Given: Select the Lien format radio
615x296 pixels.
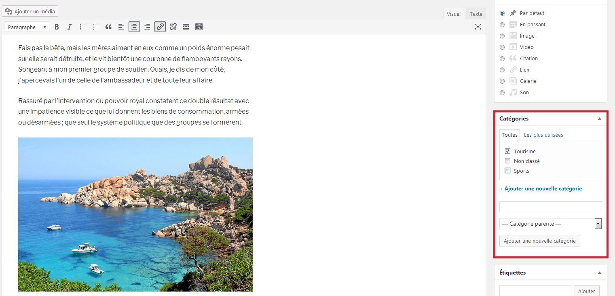Looking at the screenshot, I should click(x=502, y=70).
